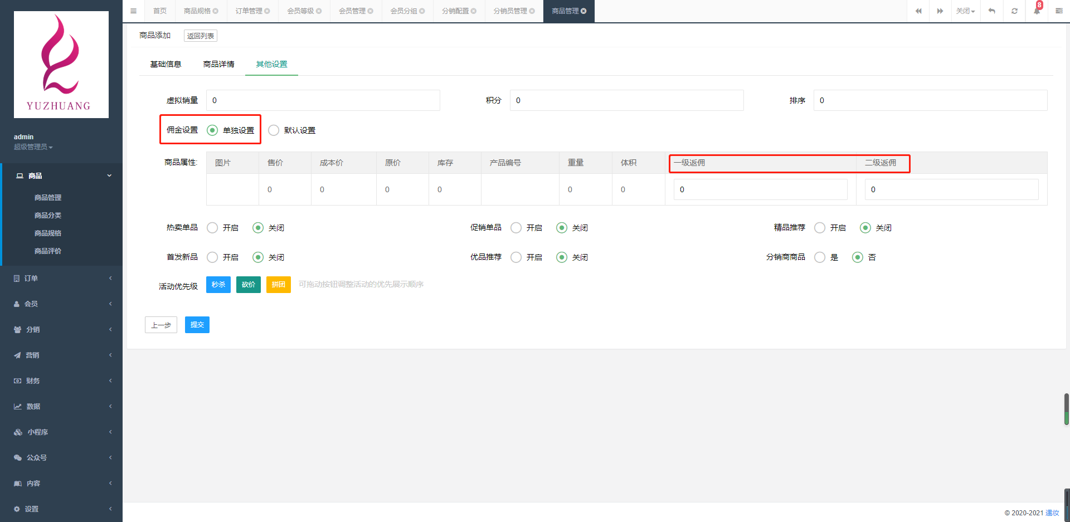The image size is (1070, 522).
Task: Open 商品评价 in the sidebar submenu
Action: point(48,251)
